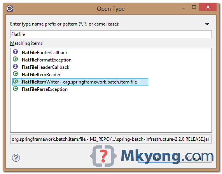This screenshot has width=222, height=174.
Task: Open the view menu dropdown arrow
Action: tap(207, 24)
